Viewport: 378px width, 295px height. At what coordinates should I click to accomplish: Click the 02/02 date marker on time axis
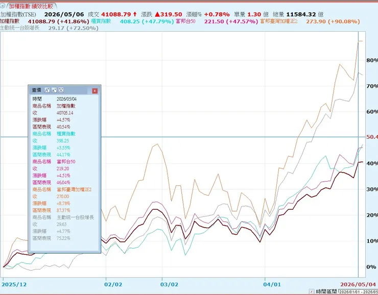[113, 284]
